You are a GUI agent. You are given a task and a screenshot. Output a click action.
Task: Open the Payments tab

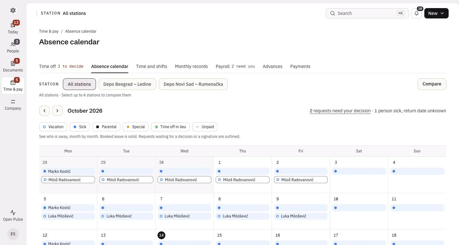pyautogui.click(x=300, y=66)
